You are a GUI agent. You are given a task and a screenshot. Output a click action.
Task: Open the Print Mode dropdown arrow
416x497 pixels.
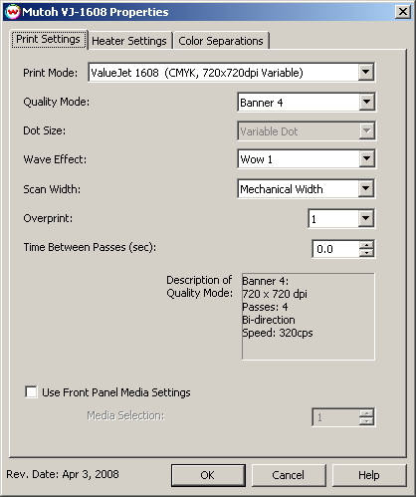pyautogui.click(x=366, y=72)
